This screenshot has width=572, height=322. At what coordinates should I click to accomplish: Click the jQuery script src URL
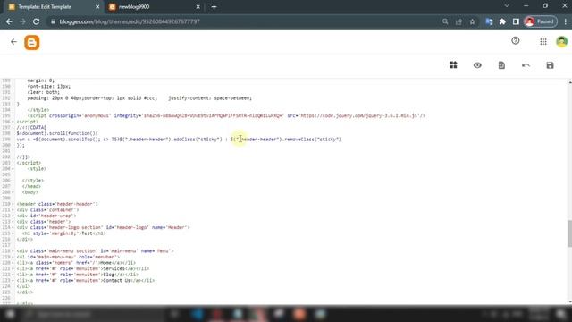(359, 115)
